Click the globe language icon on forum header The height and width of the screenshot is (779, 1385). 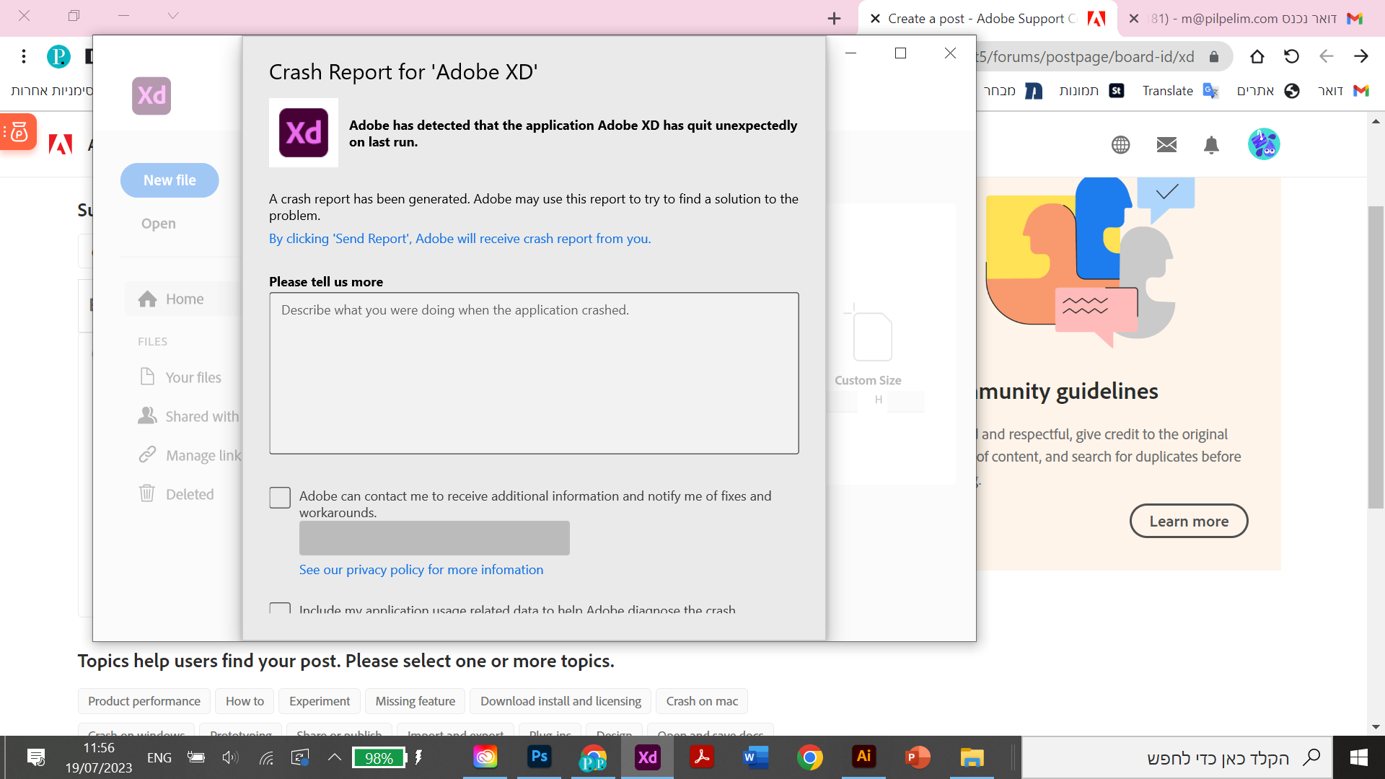pyautogui.click(x=1120, y=144)
